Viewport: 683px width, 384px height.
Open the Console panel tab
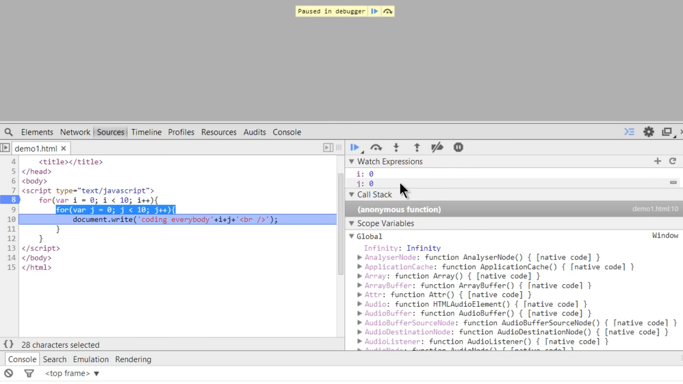[287, 132]
